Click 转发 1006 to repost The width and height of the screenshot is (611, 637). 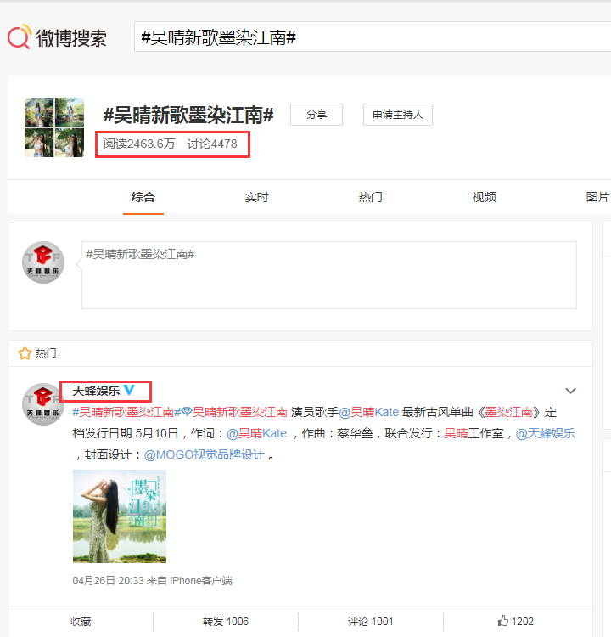click(225, 621)
